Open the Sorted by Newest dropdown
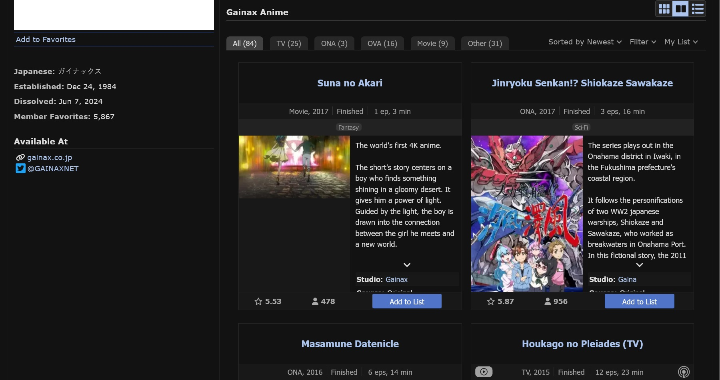 point(585,42)
